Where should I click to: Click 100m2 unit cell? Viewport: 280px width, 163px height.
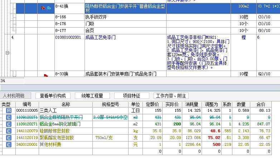(x=243, y=8)
